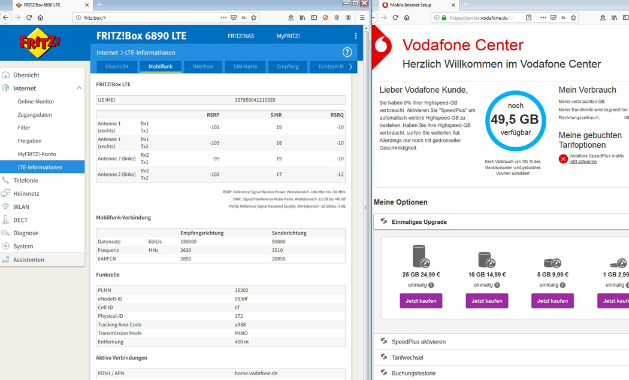Image resolution: width=629 pixels, height=380 pixels.
Task: Click the grey shield extension icon
Action: [x=337, y=17]
